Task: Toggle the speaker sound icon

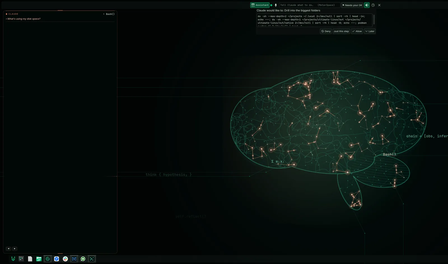Action: (x=367, y=5)
